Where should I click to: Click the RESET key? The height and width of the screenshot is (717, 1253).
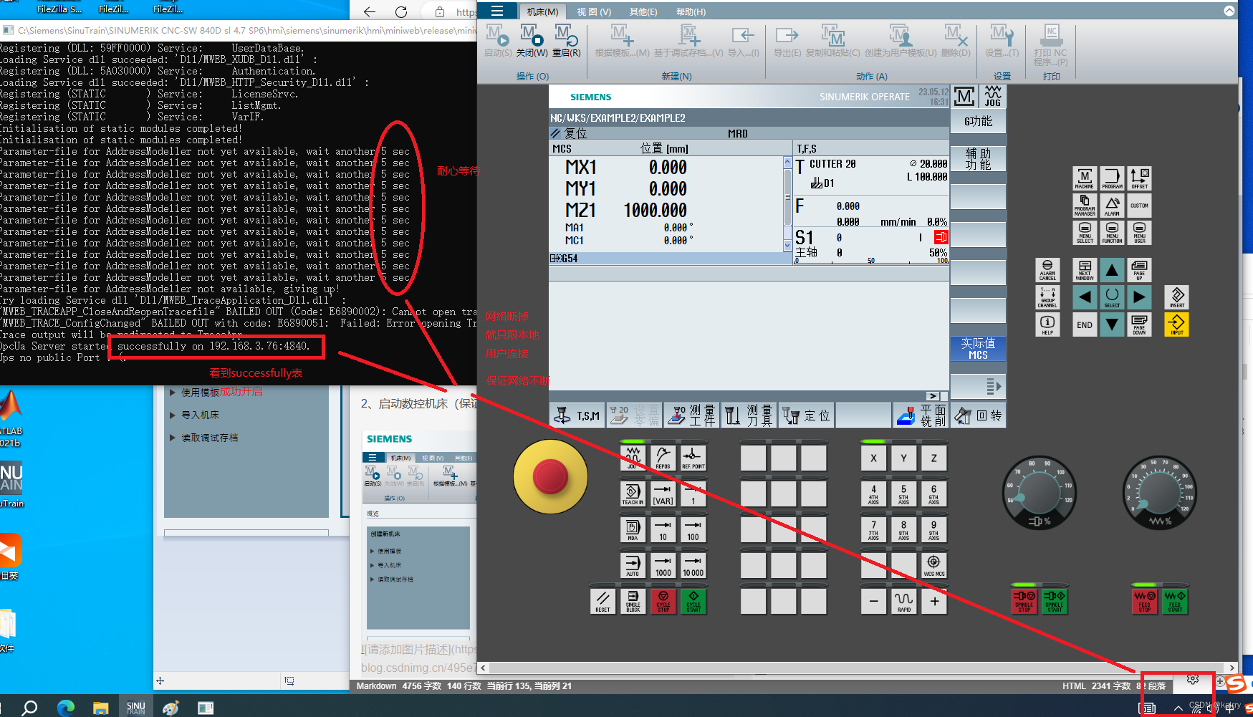[603, 601]
